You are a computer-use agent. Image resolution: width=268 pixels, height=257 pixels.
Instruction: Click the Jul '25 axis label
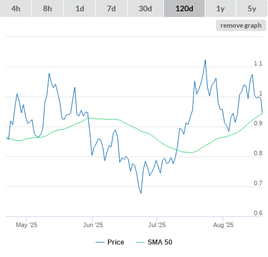coord(157,225)
